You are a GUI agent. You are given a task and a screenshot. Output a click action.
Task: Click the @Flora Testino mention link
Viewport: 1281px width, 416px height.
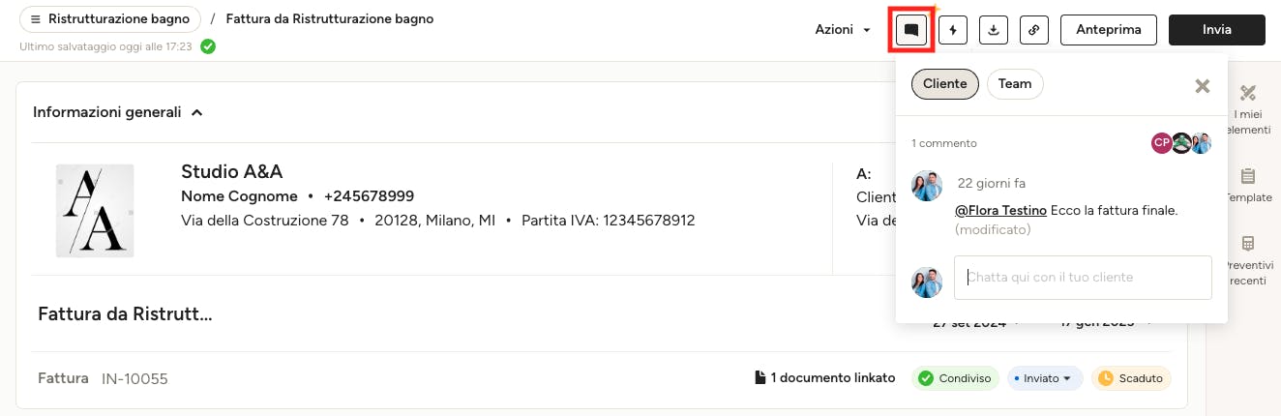1000,210
